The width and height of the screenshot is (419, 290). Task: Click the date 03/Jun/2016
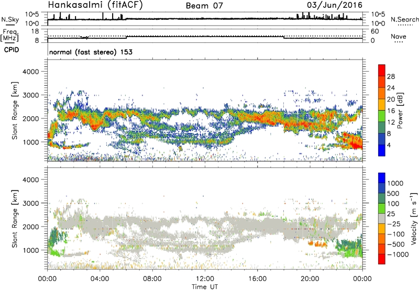tap(335, 5)
